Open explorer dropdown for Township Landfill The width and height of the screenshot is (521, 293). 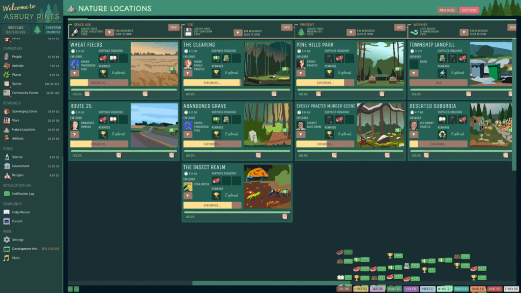[x=414, y=73]
